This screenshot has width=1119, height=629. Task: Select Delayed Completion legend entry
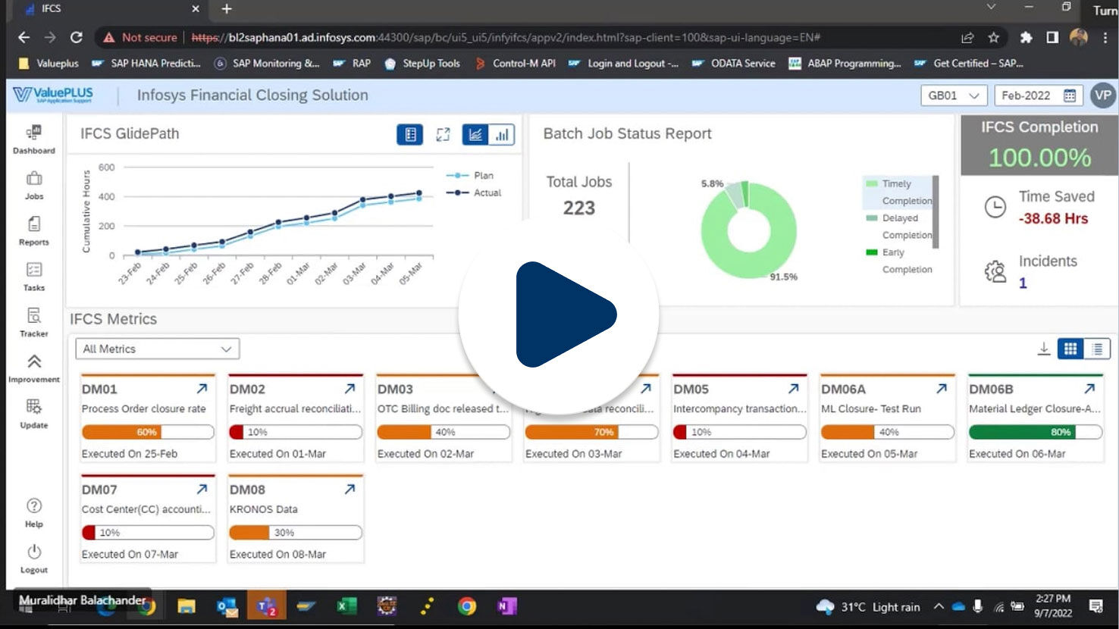tap(899, 226)
